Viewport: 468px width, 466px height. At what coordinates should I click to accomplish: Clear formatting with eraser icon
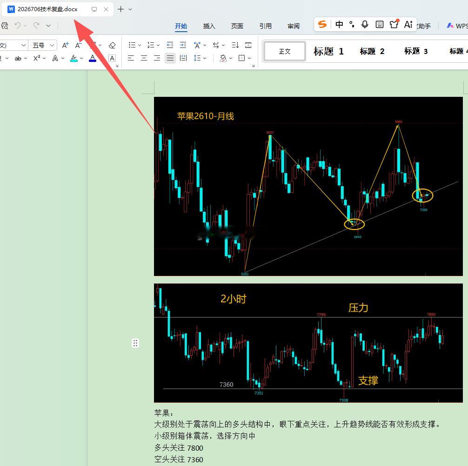coord(112,45)
